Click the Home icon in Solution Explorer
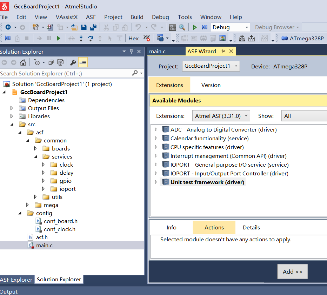The image size is (327, 295). tap(23, 62)
